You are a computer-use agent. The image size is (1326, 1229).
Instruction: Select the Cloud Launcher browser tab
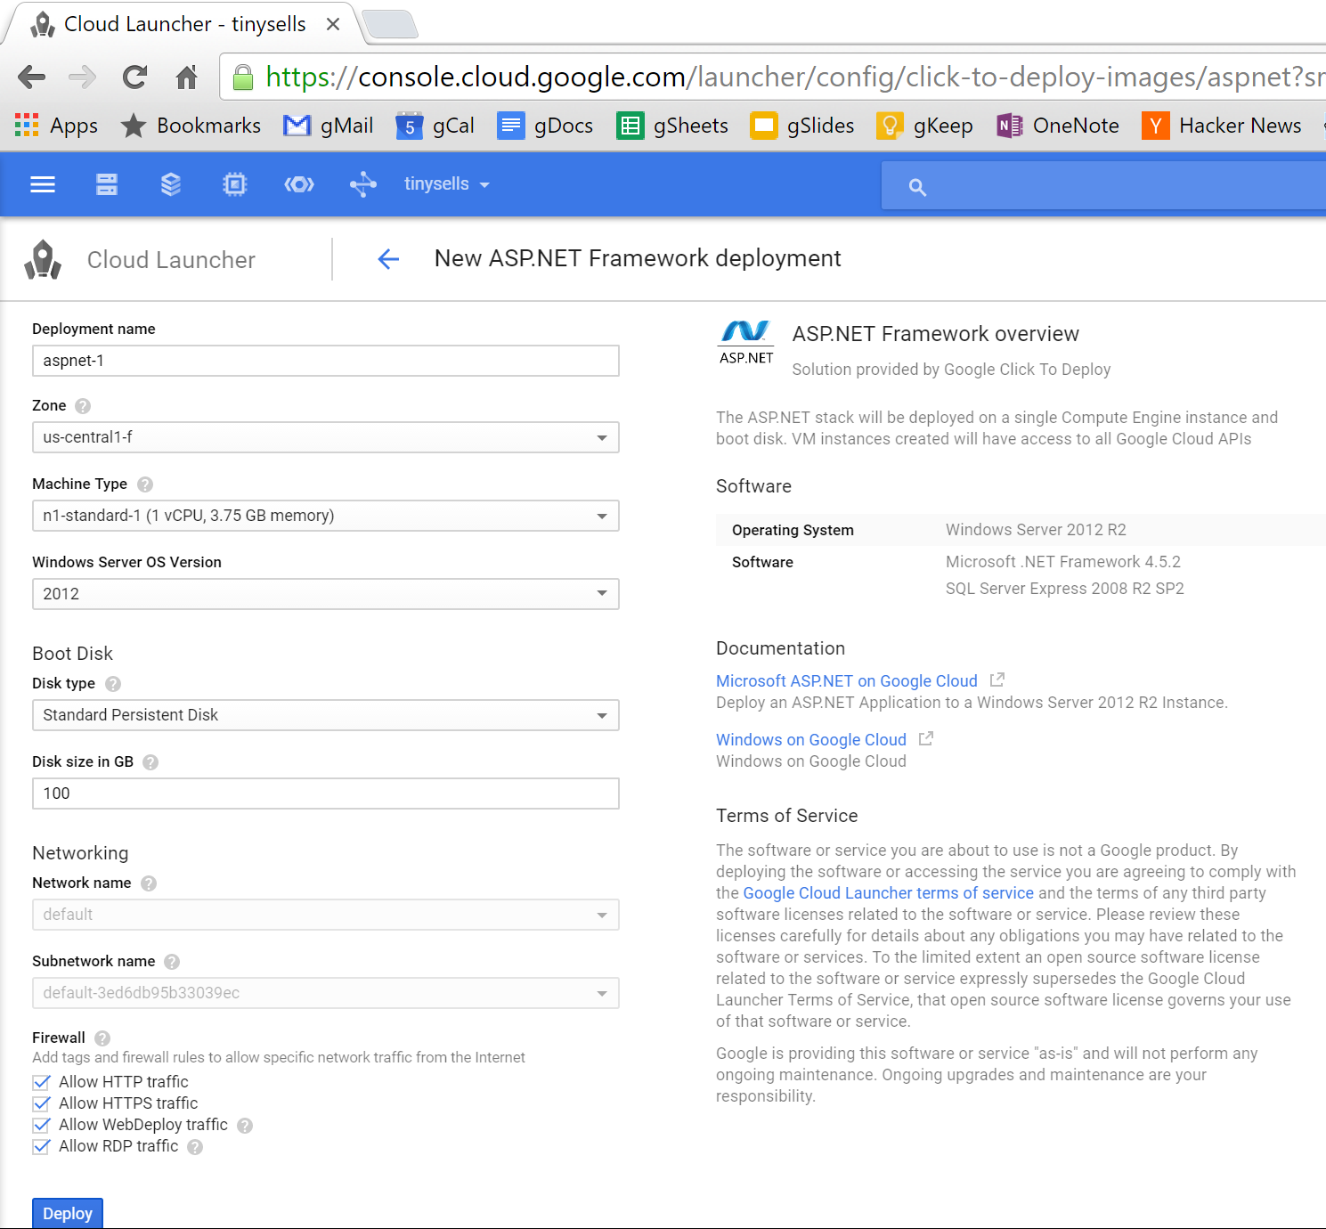183,24
